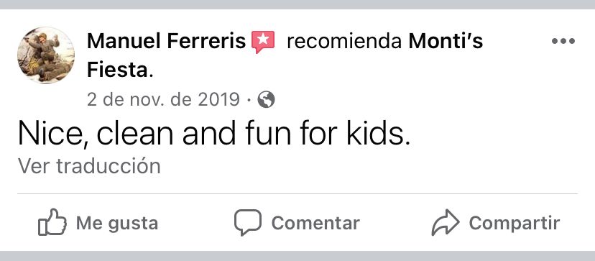Select the Comentar text label
595x261 pixels.
(x=315, y=223)
